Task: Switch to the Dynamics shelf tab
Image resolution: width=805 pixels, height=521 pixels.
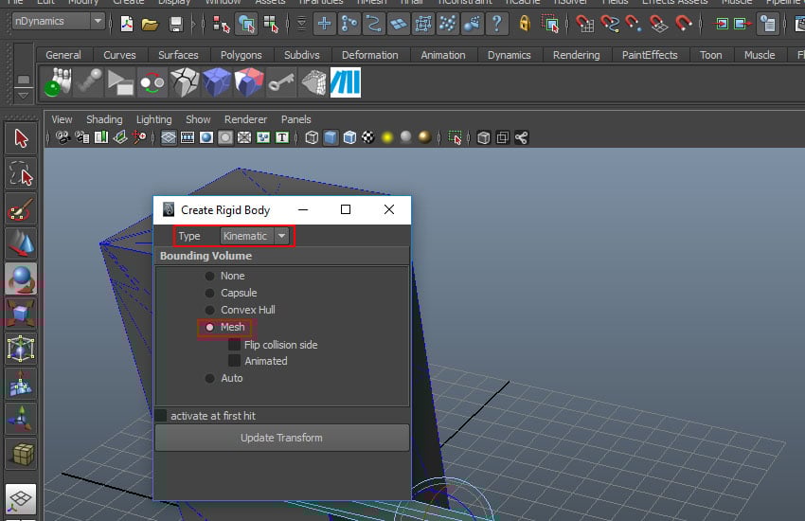Action: 509,55
